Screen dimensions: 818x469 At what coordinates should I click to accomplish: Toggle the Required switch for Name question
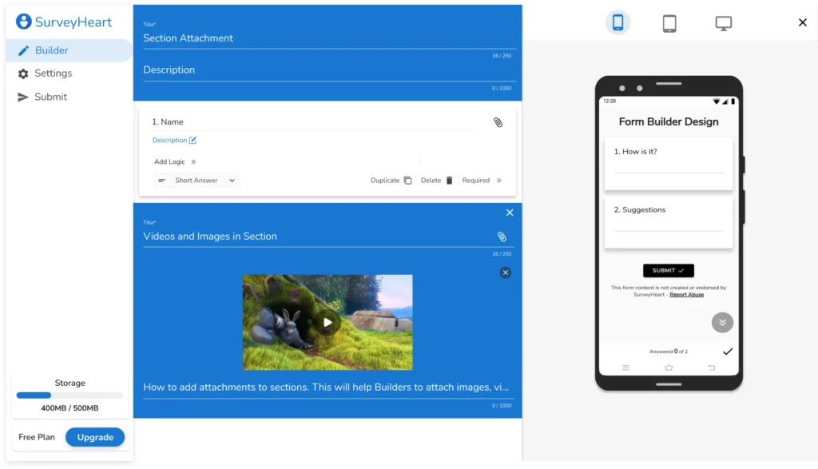[499, 181]
